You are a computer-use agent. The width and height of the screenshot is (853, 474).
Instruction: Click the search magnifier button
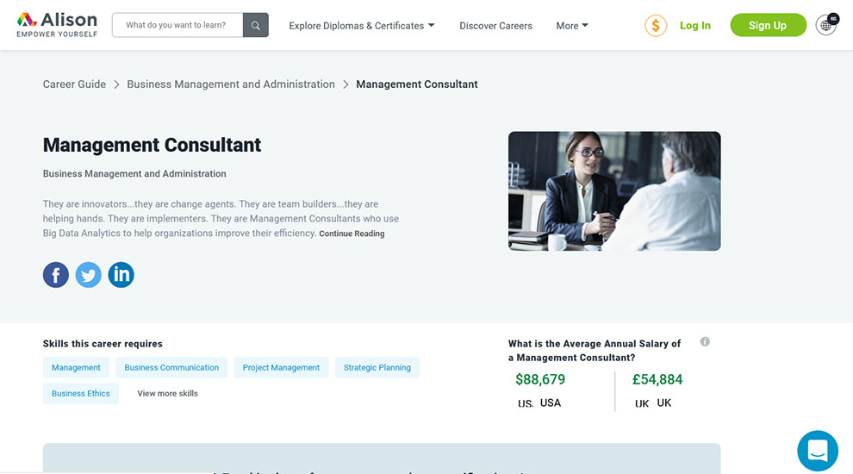click(x=256, y=25)
